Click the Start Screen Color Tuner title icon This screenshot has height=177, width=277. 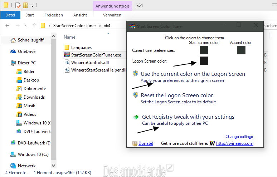pos(132,26)
